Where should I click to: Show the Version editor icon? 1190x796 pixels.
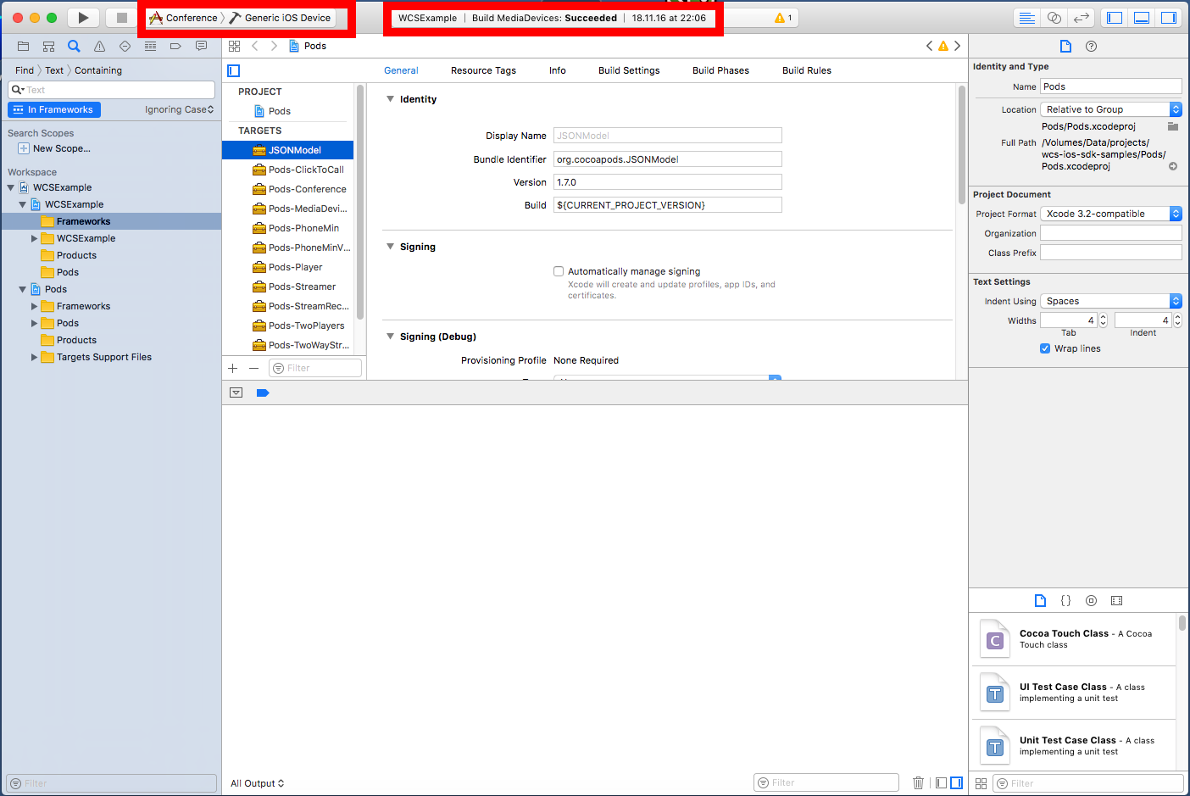[x=1081, y=18]
